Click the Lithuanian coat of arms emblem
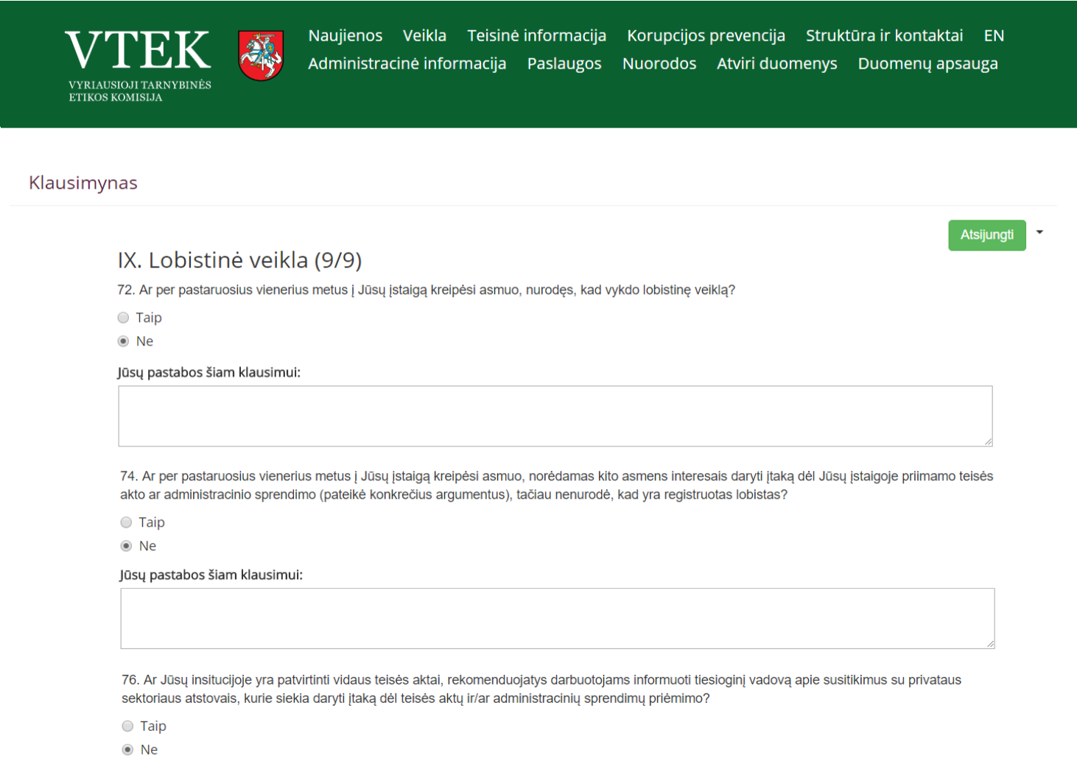This screenshot has width=1077, height=781. click(x=261, y=55)
